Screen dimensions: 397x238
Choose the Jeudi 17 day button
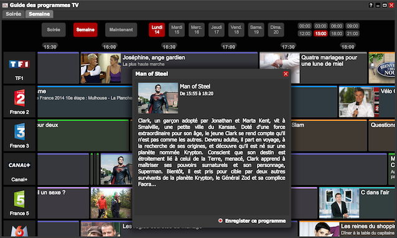[216, 30]
